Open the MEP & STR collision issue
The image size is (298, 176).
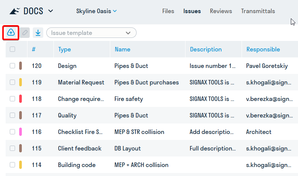139,132
